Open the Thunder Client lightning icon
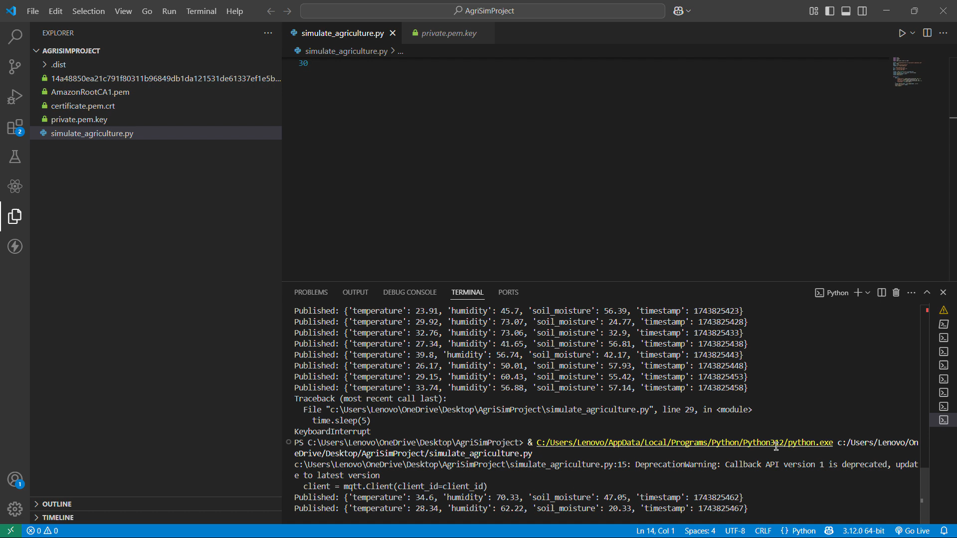957x538 pixels. pyautogui.click(x=15, y=246)
